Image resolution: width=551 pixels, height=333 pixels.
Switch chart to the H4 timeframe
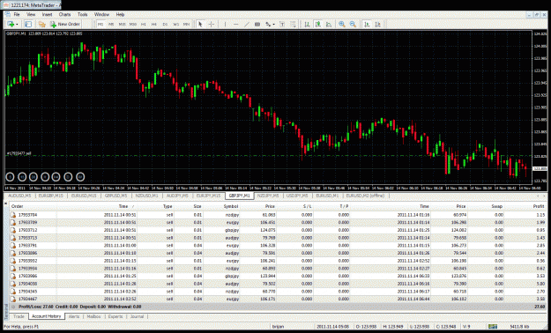click(x=154, y=25)
